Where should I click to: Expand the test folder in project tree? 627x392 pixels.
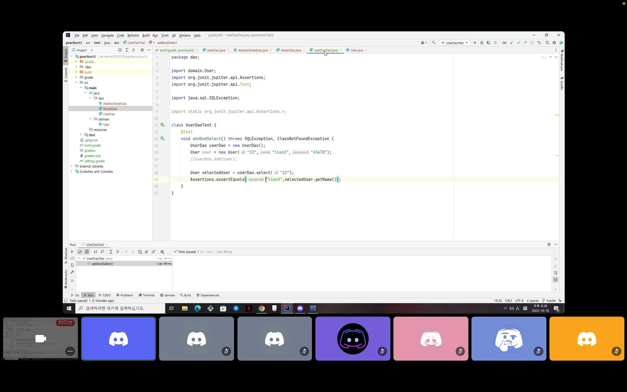point(81,135)
